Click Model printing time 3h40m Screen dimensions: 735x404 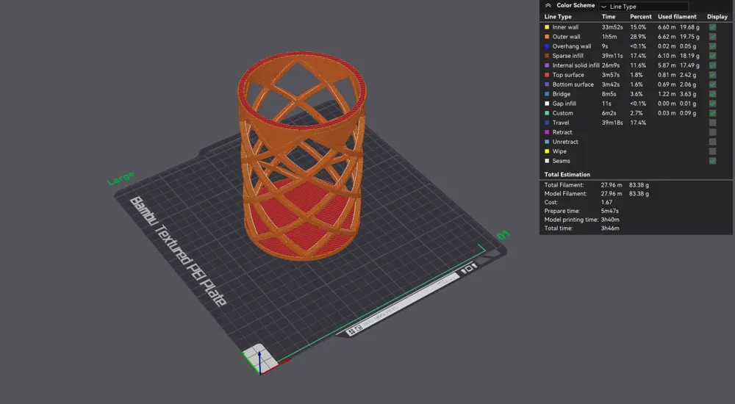pyautogui.click(x=610, y=220)
